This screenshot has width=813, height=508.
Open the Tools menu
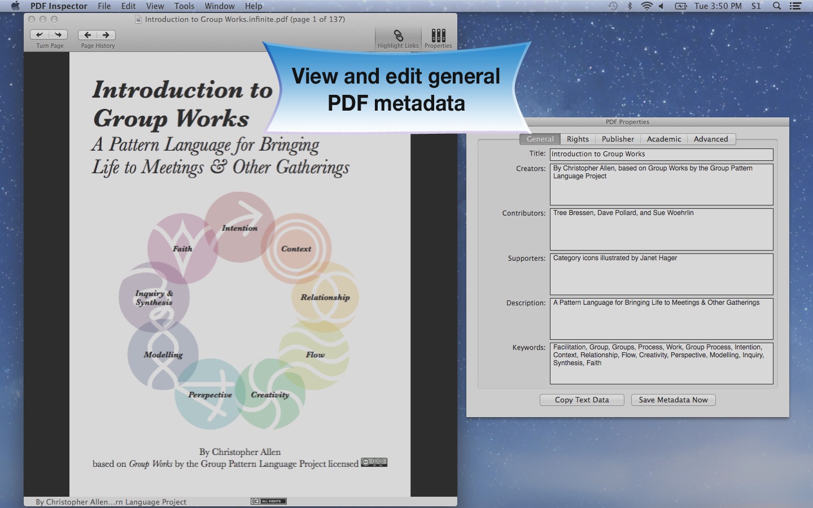point(183,6)
